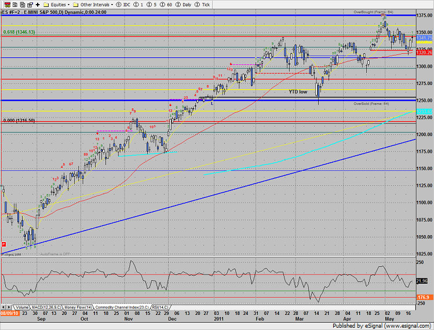Click the fourth toolbar icon with window symbol
This screenshot has height=330, width=434.
(30, 5)
